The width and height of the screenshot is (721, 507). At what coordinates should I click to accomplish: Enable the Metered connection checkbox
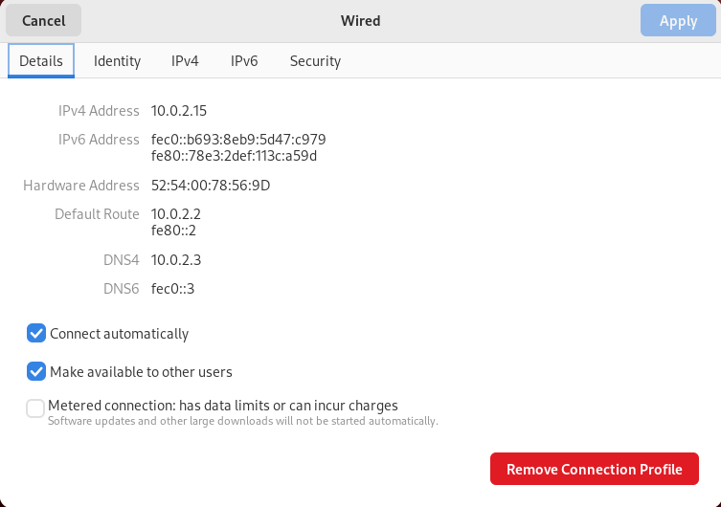coord(36,409)
